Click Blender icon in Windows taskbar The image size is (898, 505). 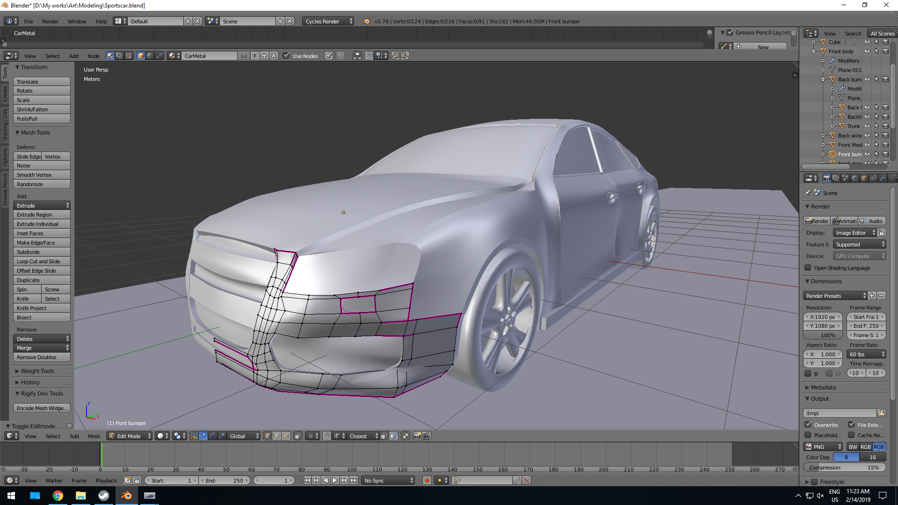click(x=126, y=496)
